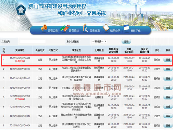This screenshot has height=130, width=173.
Task: Click the 挂牌/拍卖起始时间 column header
Action: pyautogui.click(x=114, y=50)
